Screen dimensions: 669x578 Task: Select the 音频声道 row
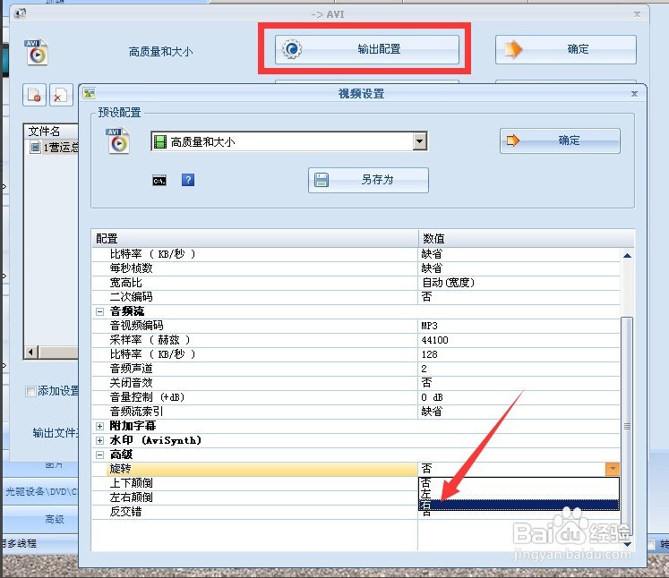356,369
